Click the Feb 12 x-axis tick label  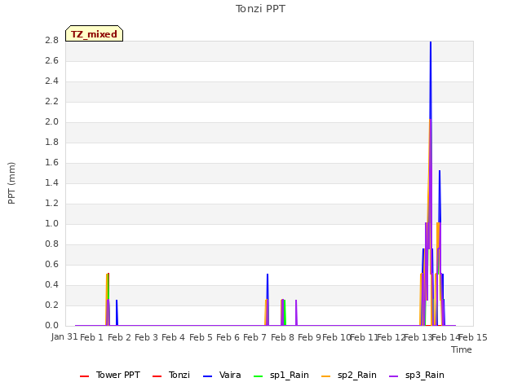click(x=391, y=337)
